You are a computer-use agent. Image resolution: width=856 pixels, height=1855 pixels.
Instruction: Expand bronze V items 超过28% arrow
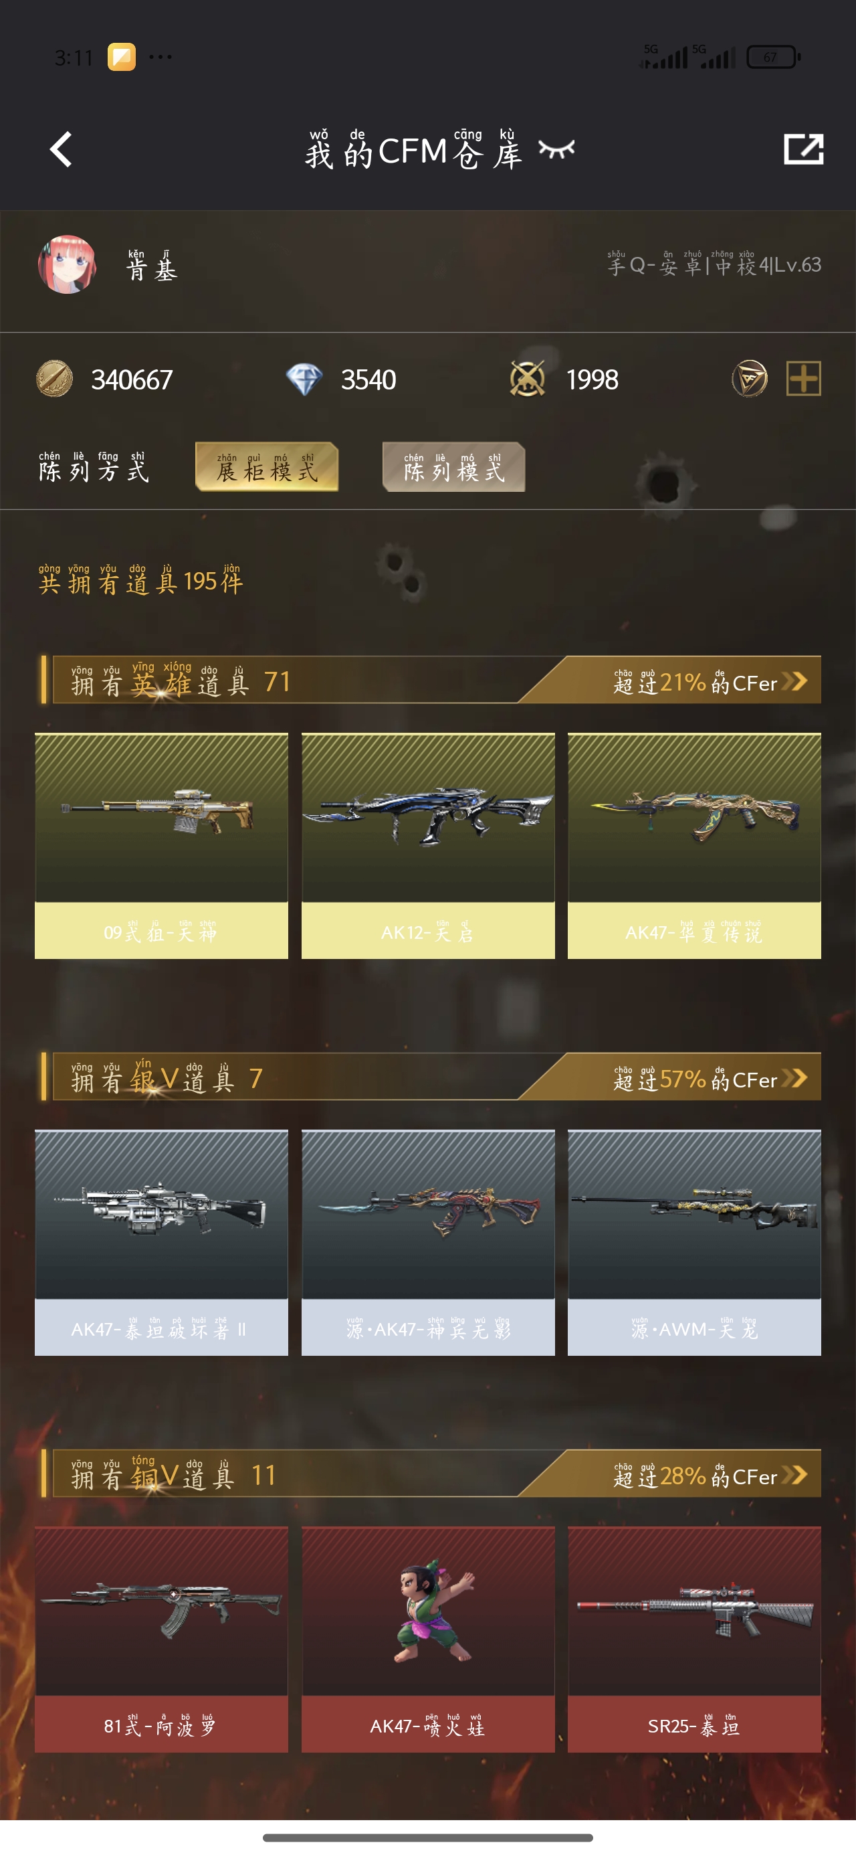[794, 1475]
